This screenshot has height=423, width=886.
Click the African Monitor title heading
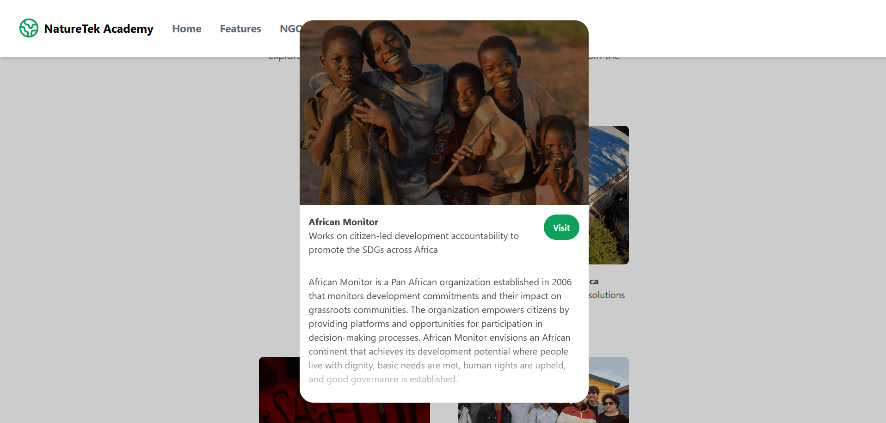(343, 222)
